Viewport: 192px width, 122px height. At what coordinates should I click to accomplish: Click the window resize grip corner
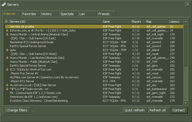click(x=190, y=119)
